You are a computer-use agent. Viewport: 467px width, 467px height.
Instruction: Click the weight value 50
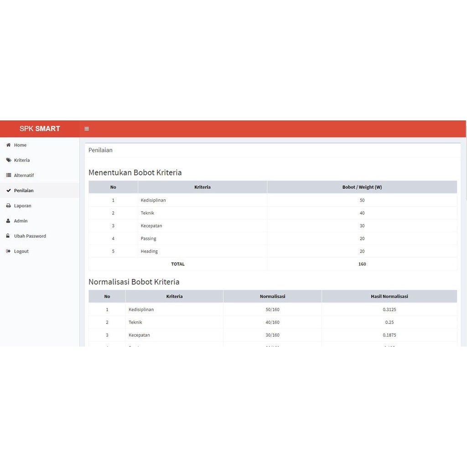click(x=362, y=200)
